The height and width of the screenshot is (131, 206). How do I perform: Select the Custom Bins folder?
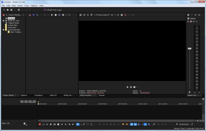[12, 25]
